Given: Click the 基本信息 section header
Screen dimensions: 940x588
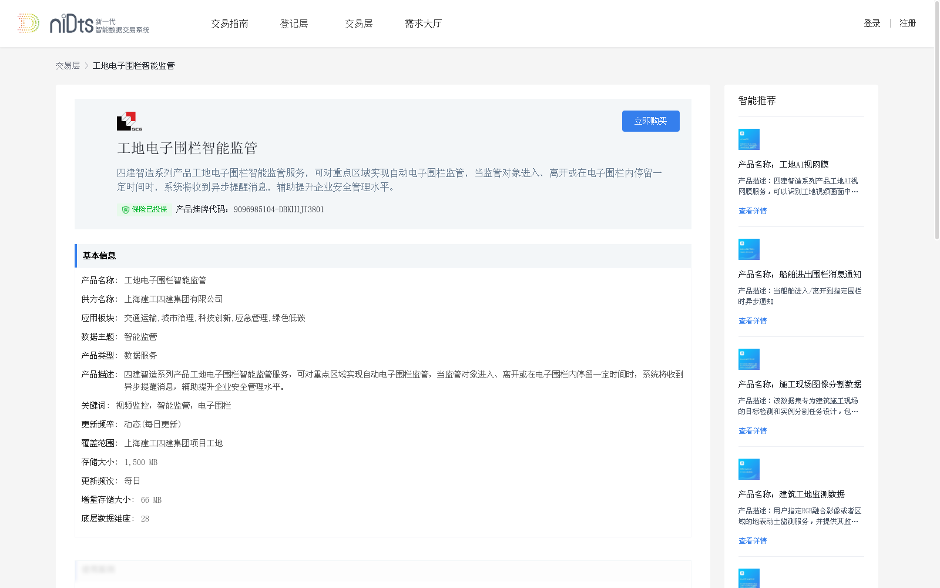Looking at the screenshot, I should (x=383, y=256).
